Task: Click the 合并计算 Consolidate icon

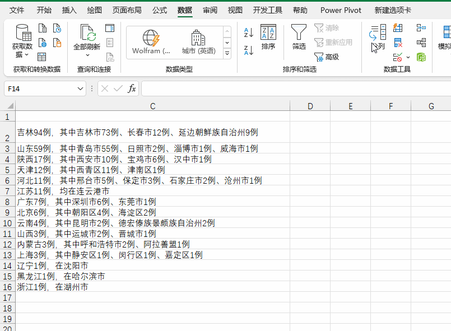Action: pyautogui.click(x=422, y=28)
